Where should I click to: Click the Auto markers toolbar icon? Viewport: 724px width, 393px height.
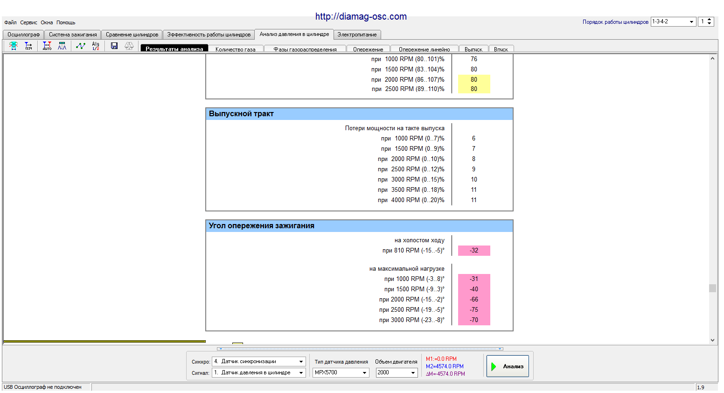click(47, 46)
